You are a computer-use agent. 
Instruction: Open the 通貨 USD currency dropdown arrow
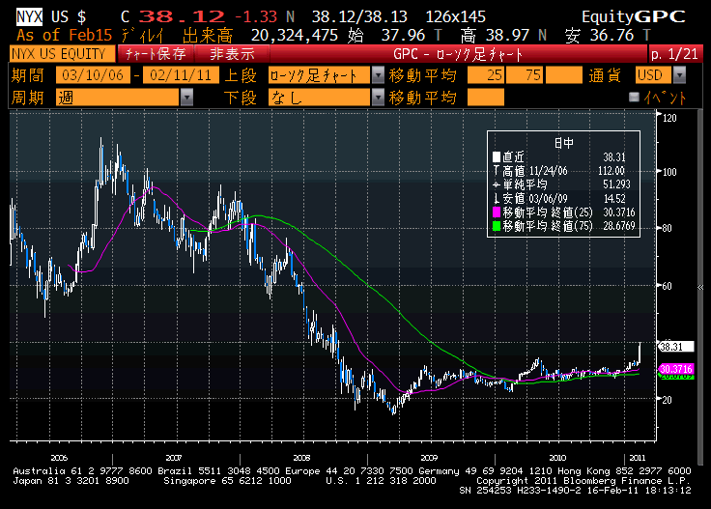click(679, 74)
